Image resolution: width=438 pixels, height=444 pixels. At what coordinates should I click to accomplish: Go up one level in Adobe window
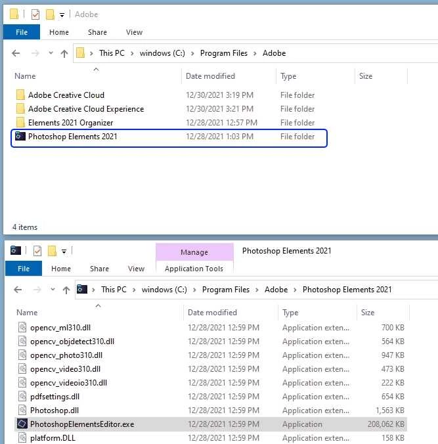(x=64, y=53)
